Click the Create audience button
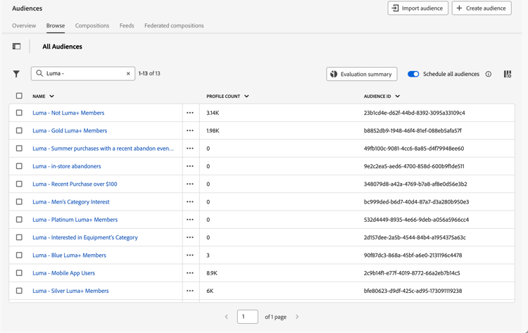This screenshot has width=528, height=333. click(x=482, y=8)
